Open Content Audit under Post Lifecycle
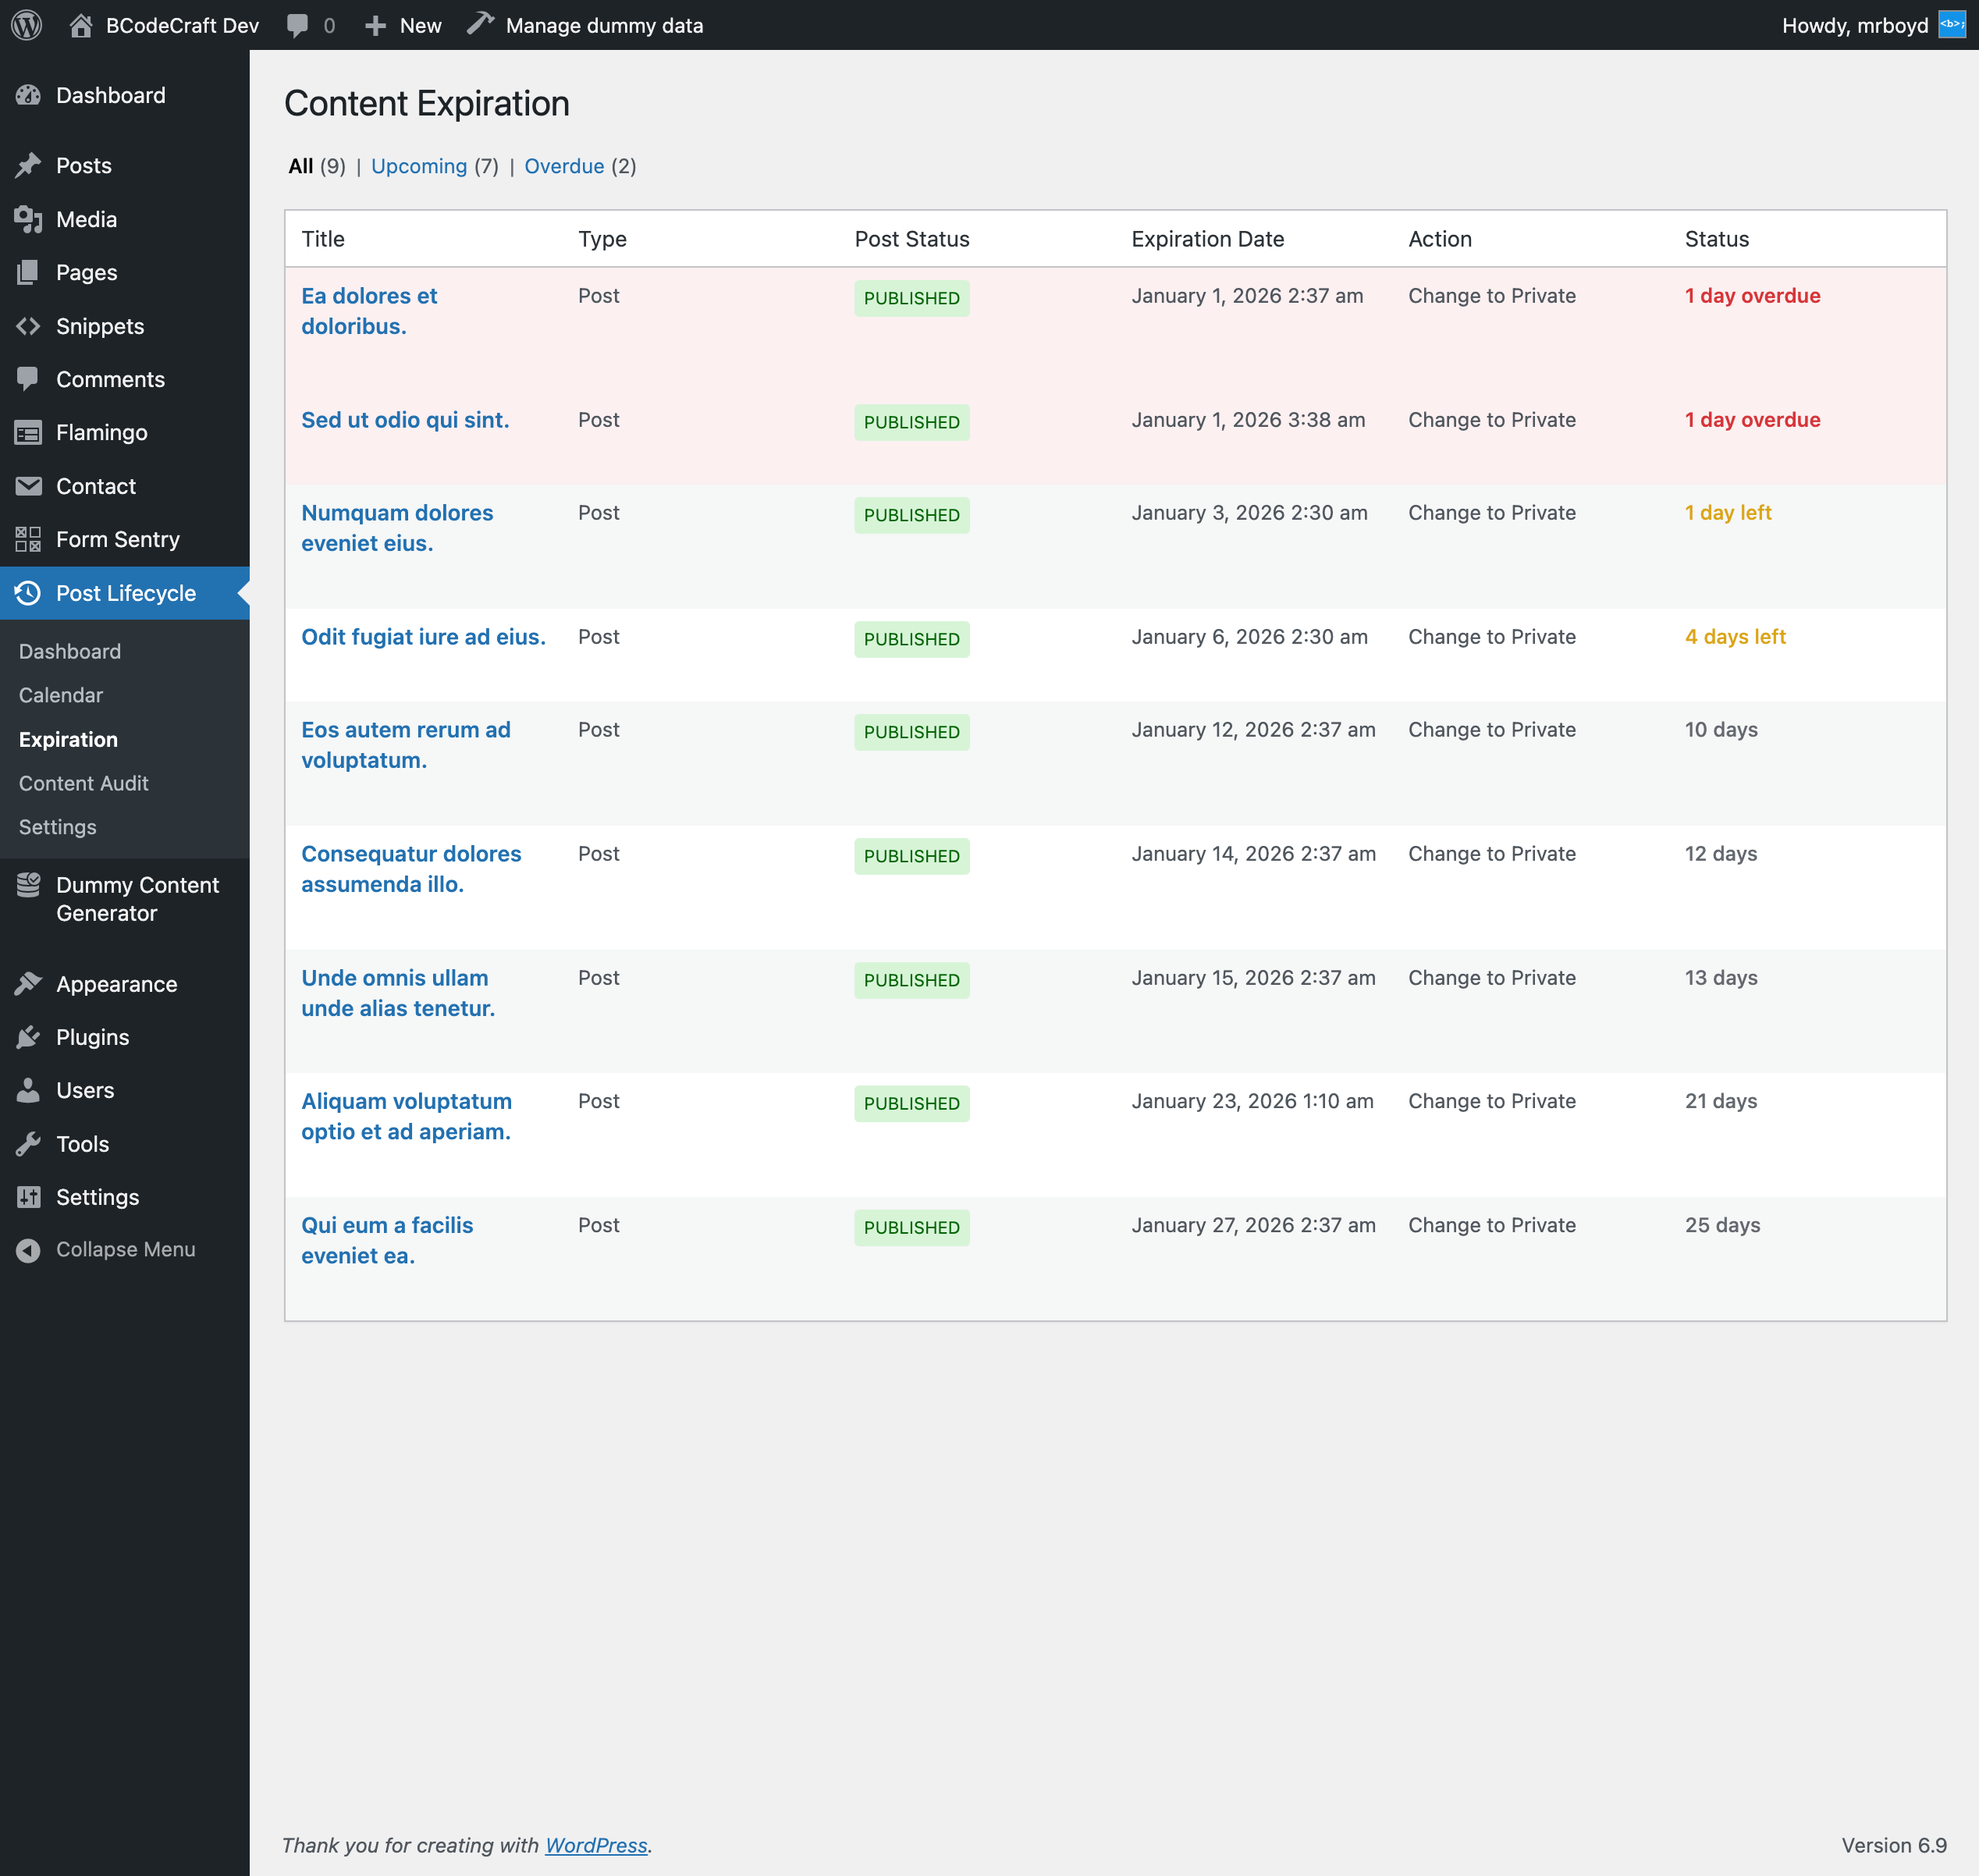Screen dimensions: 1979x1876 click(83, 783)
